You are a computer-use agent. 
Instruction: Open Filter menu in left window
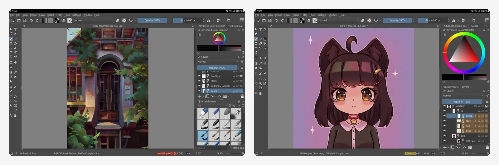tap(59, 15)
